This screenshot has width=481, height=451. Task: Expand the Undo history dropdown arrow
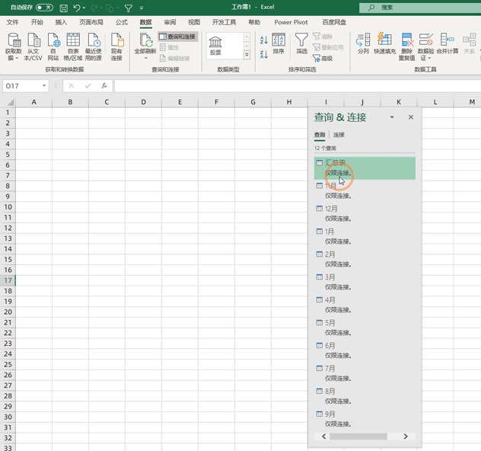coord(84,8)
